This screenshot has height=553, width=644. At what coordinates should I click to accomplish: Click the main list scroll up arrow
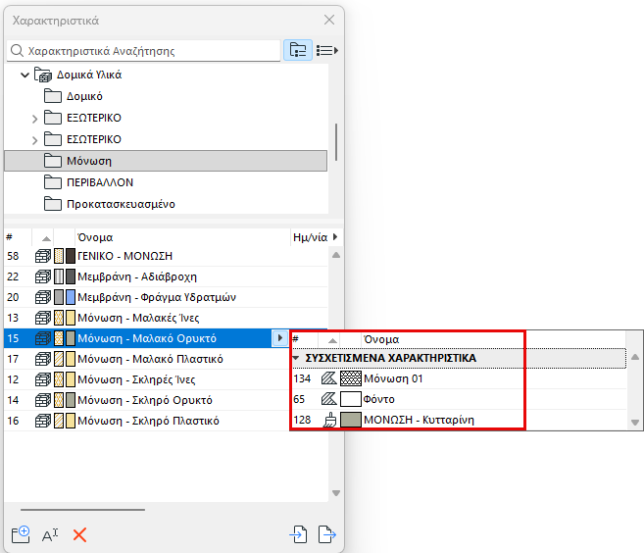[336, 255]
